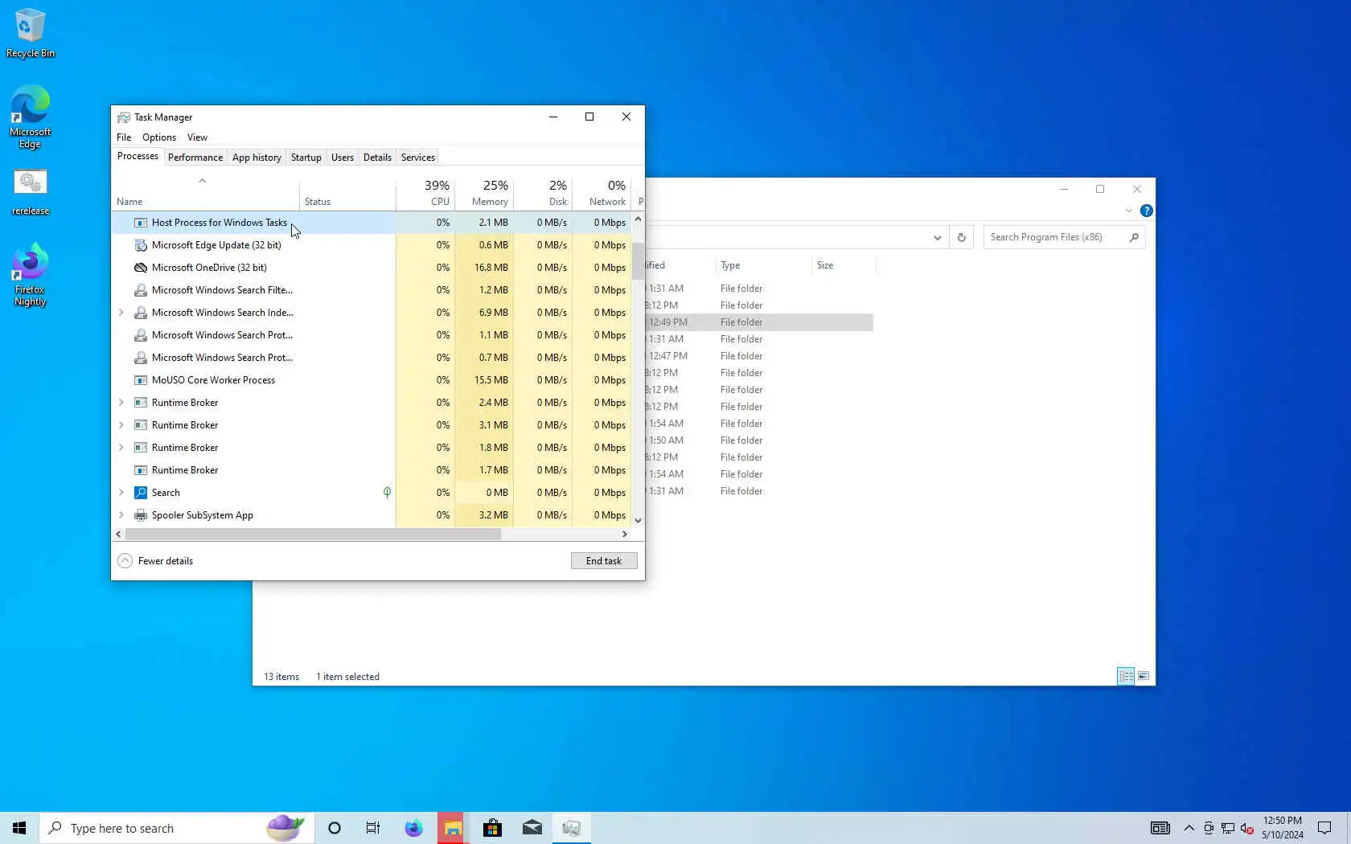Screen dimensions: 1351x844
Task: Switch to the Services tab
Action: (418, 158)
